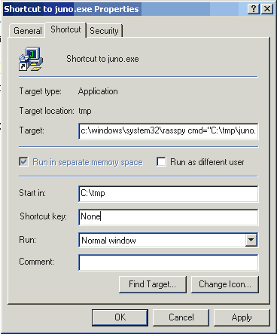Viewport: 277px width, 334px height.
Task: Click the help question mark button
Action: coord(254,9)
